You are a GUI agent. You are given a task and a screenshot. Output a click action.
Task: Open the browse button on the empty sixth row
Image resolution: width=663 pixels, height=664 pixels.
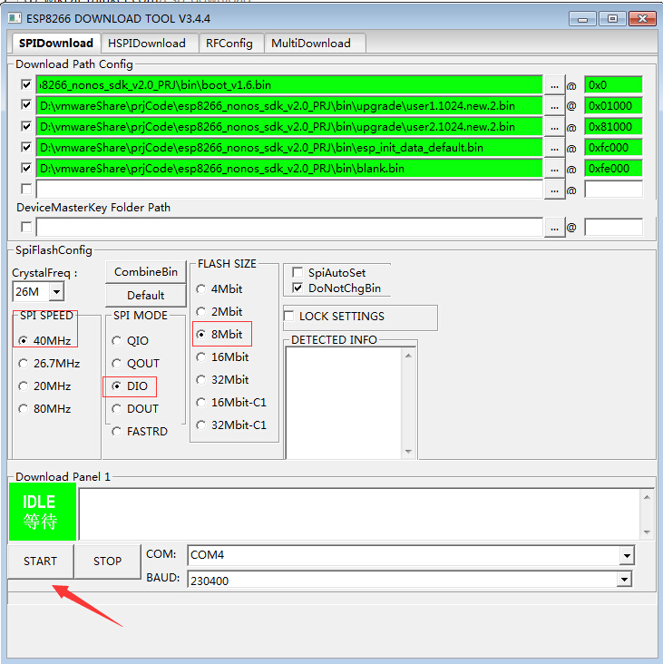(555, 190)
